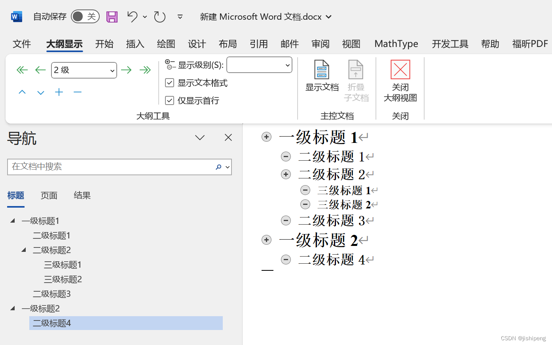Screen dimensions: 552x345
Task: Open the 布局 ribbon tab
Action: (228, 44)
